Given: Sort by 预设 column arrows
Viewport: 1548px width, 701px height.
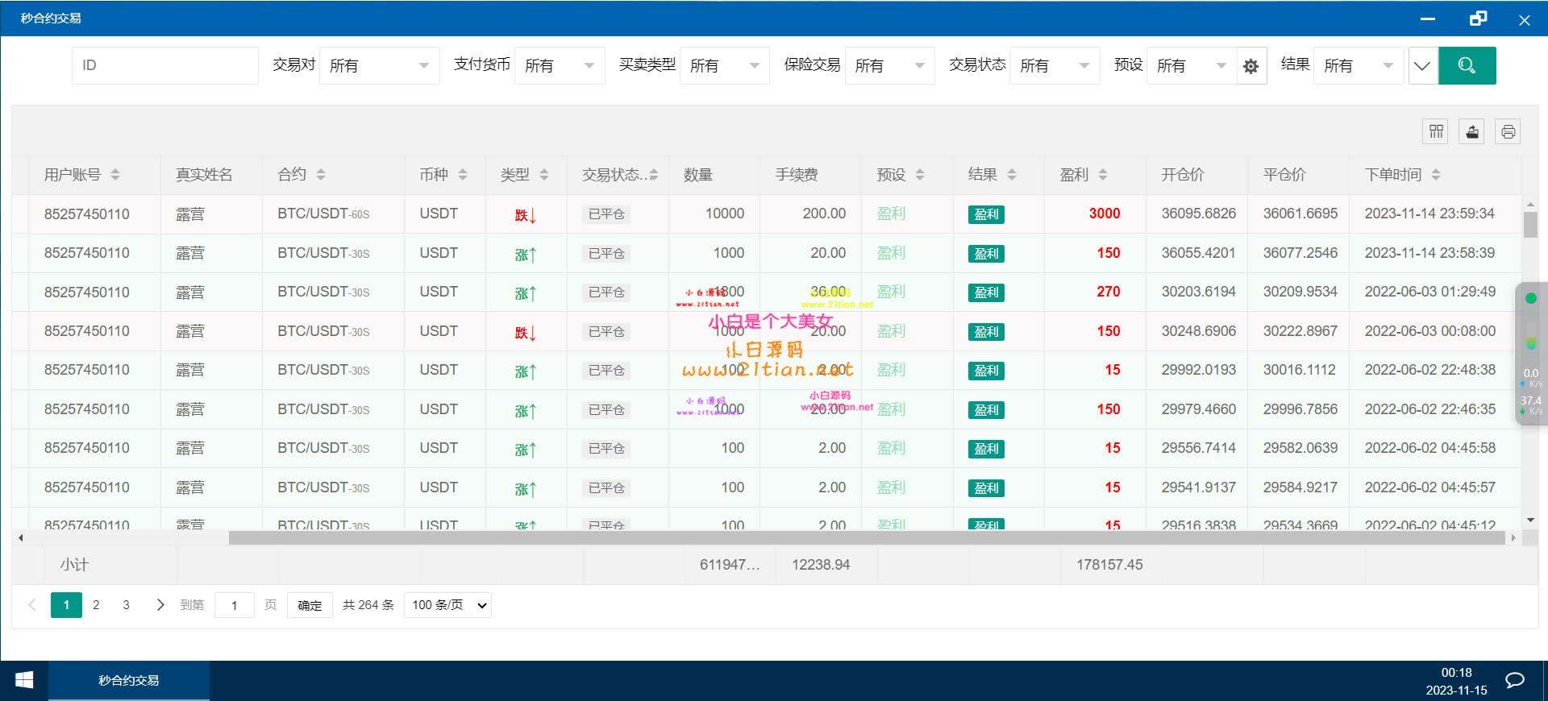Looking at the screenshot, I should coord(920,175).
